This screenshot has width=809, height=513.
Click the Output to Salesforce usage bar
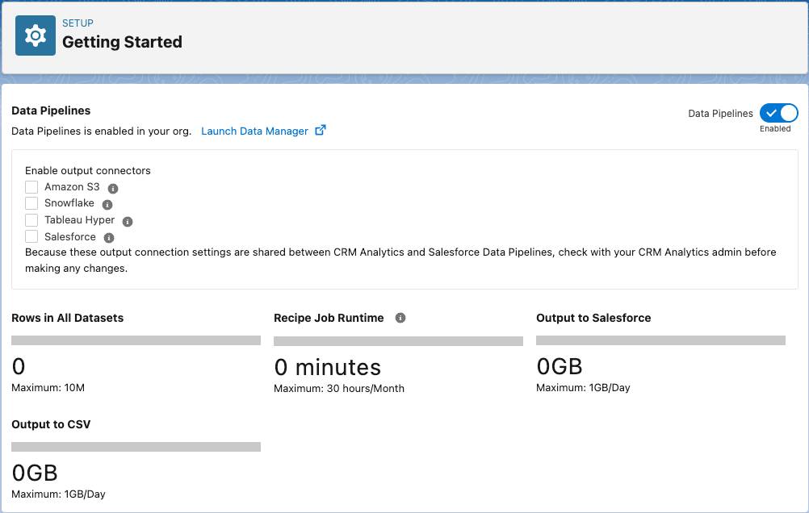point(661,340)
